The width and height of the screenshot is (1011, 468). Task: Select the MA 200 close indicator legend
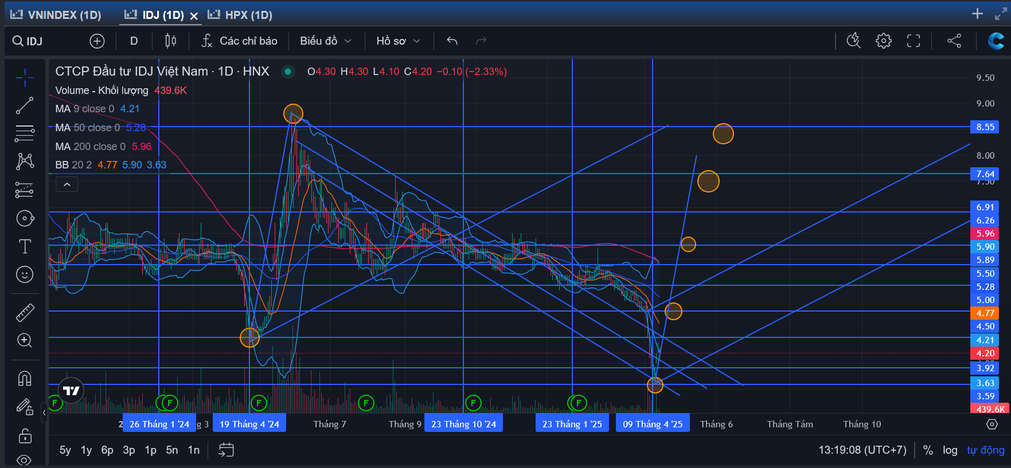point(103,147)
